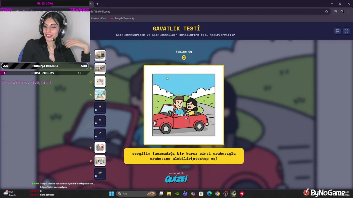Close the current browser tab
353x198 pixels.
[x=91, y=4]
